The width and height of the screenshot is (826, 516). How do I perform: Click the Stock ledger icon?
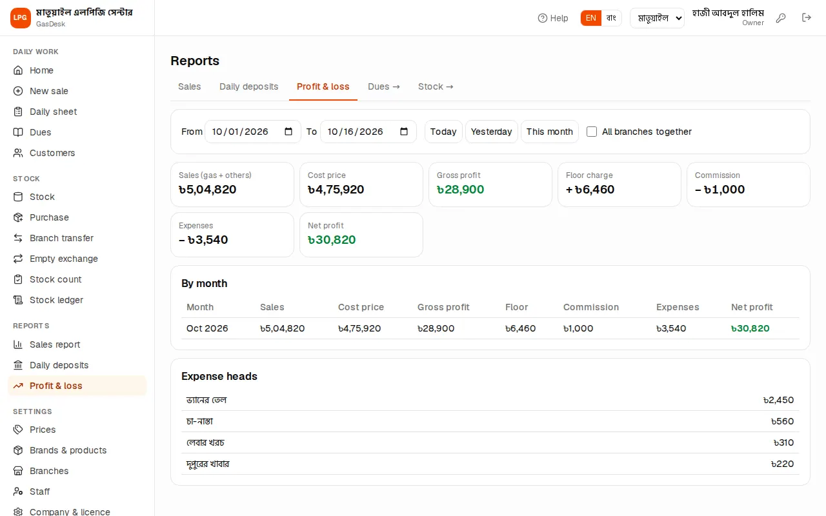[x=18, y=300]
